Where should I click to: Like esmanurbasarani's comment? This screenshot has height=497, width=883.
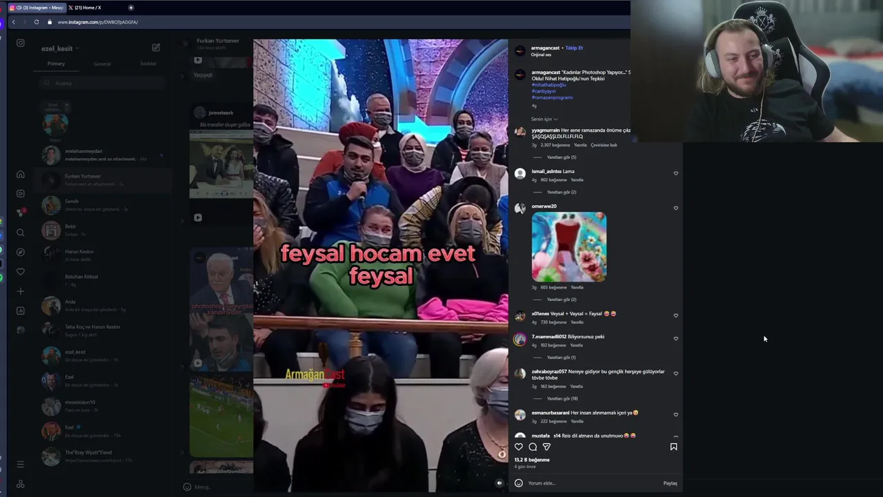(x=675, y=414)
